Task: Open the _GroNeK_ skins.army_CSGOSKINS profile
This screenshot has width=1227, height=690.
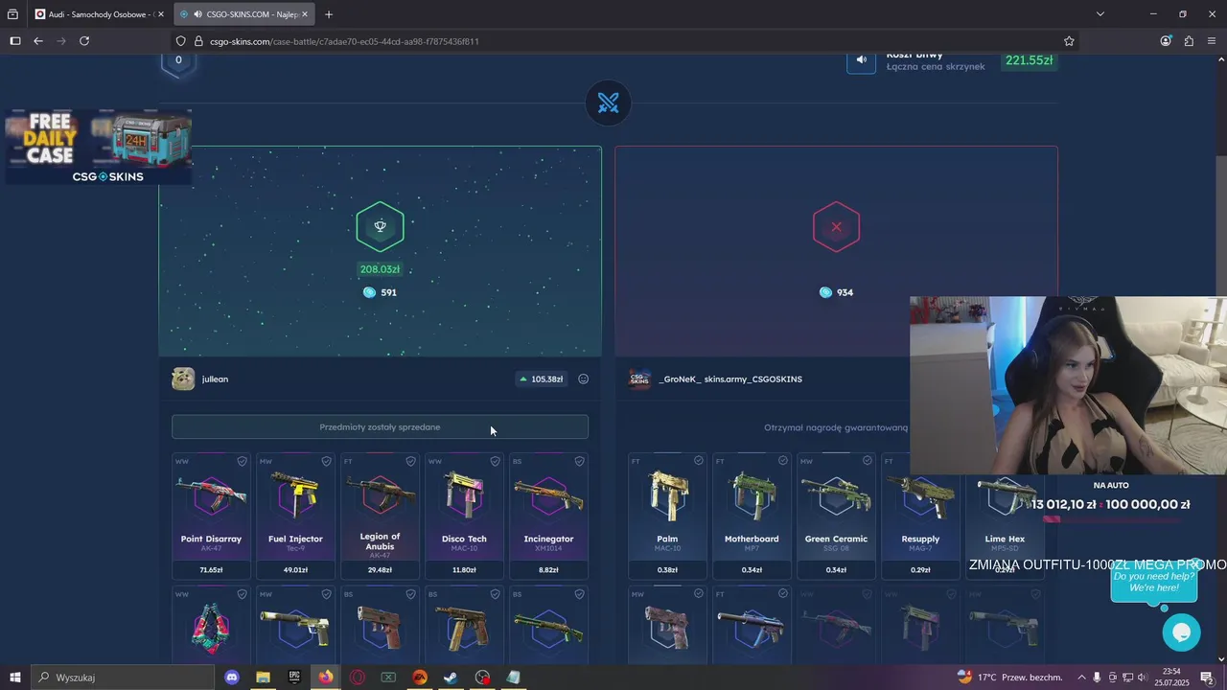Action: 730,379
